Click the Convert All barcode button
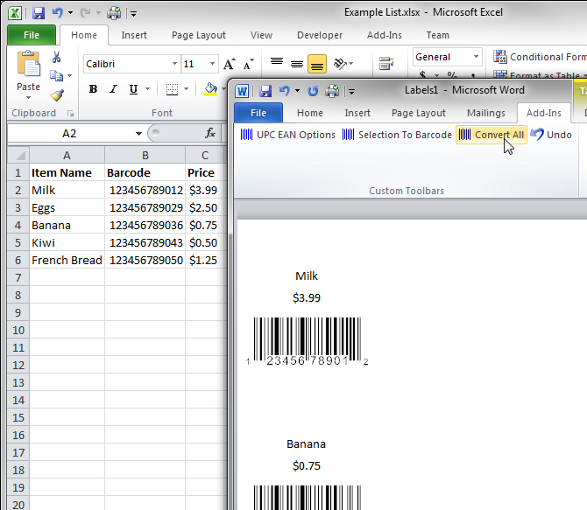Viewport: 587px width, 510px height. [492, 135]
